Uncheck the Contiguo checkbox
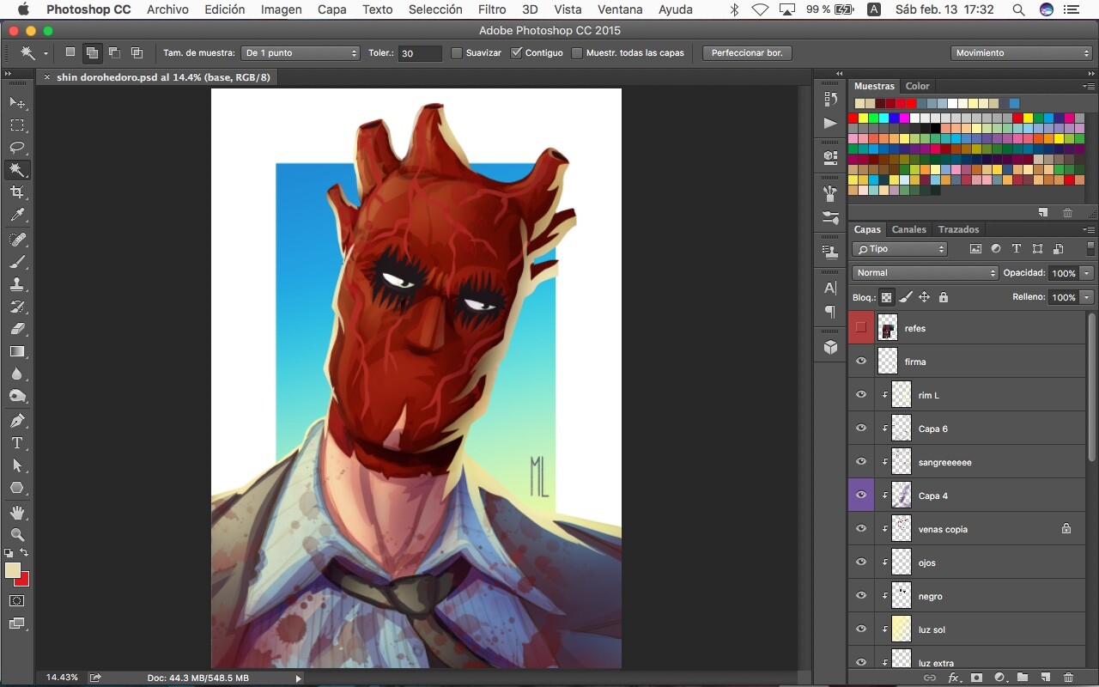The height and width of the screenshot is (687, 1099). (516, 52)
